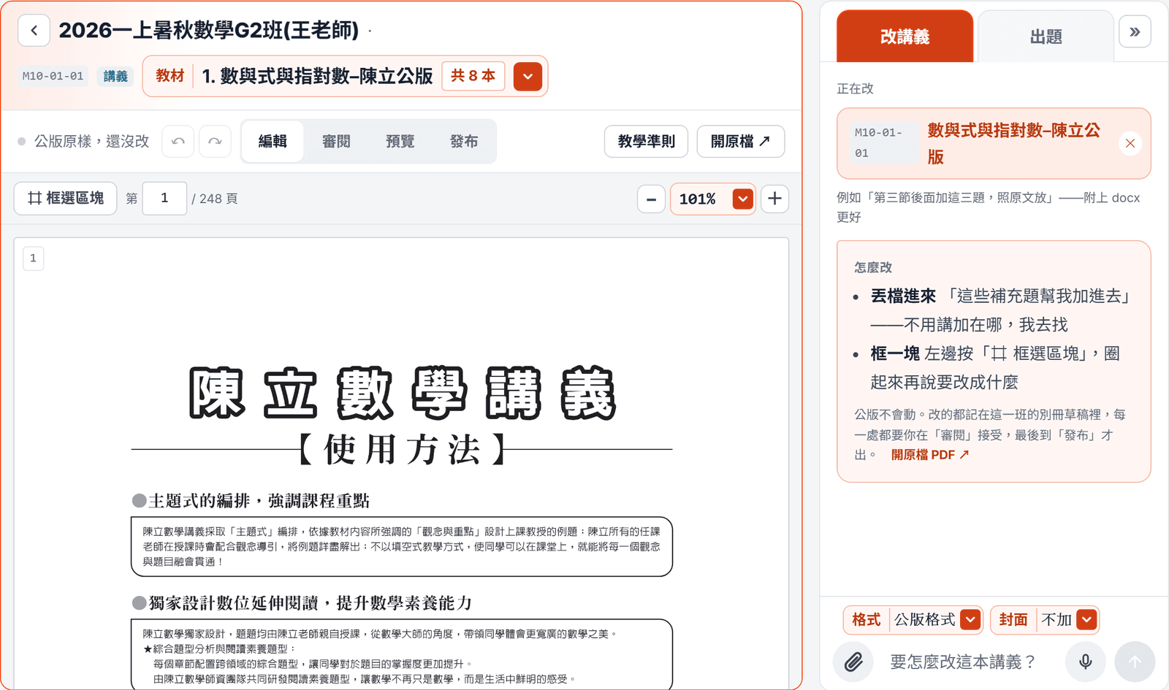This screenshot has width=1169, height=690.
Task: Click the 共 8 本 book count badge
Action: (x=473, y=76)
